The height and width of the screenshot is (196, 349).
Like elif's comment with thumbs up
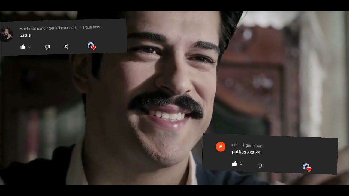pos(234,164)
